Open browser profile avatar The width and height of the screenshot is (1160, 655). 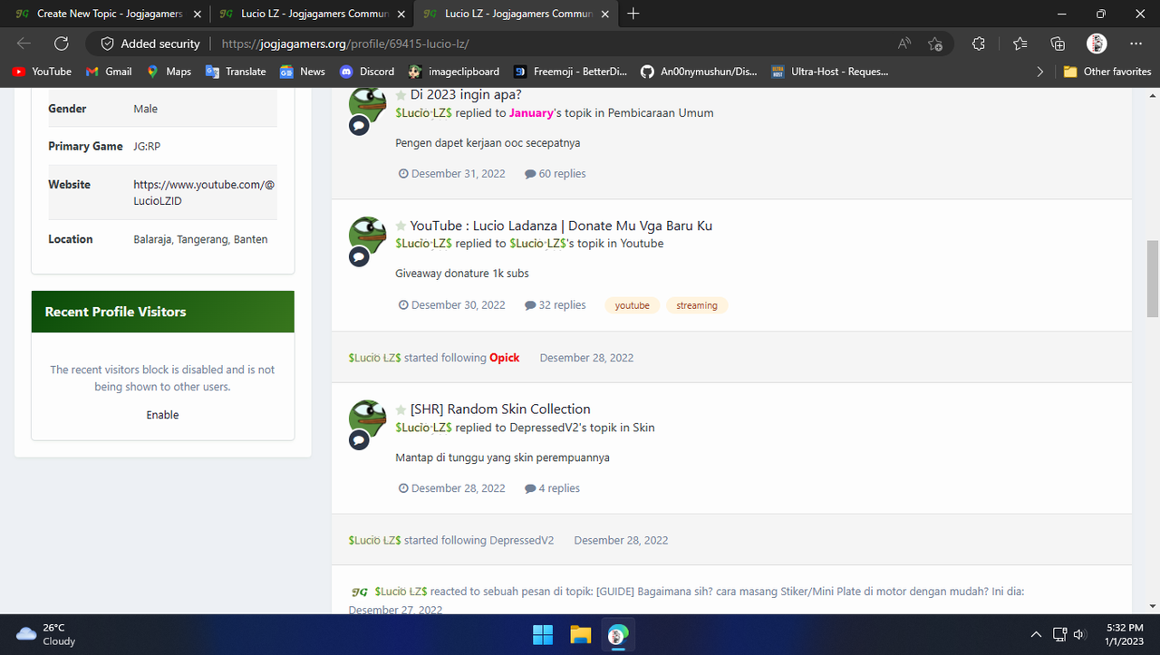pyautogui.click(x=1097, y=43)
